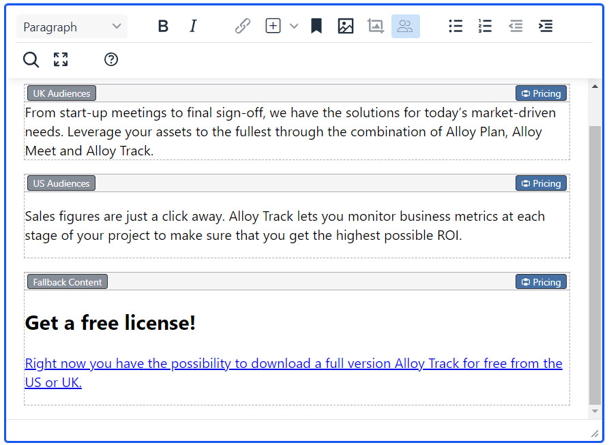Screen dimensions: 609x445
Task: Click the insert block plus icon
Action: (273, 26)
